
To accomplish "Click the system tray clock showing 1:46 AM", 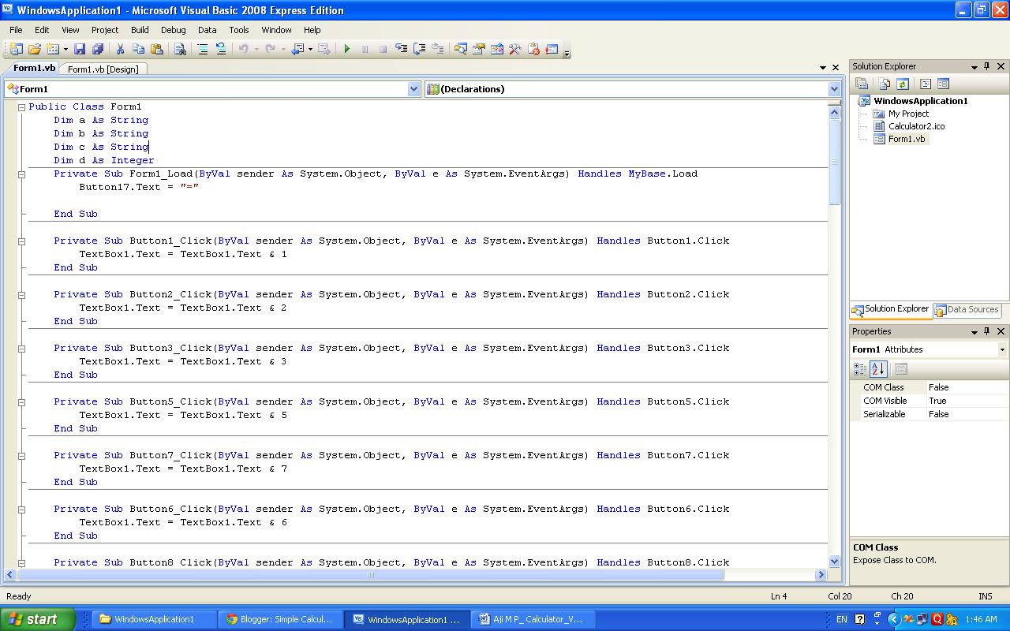I will tap(981, 619).
